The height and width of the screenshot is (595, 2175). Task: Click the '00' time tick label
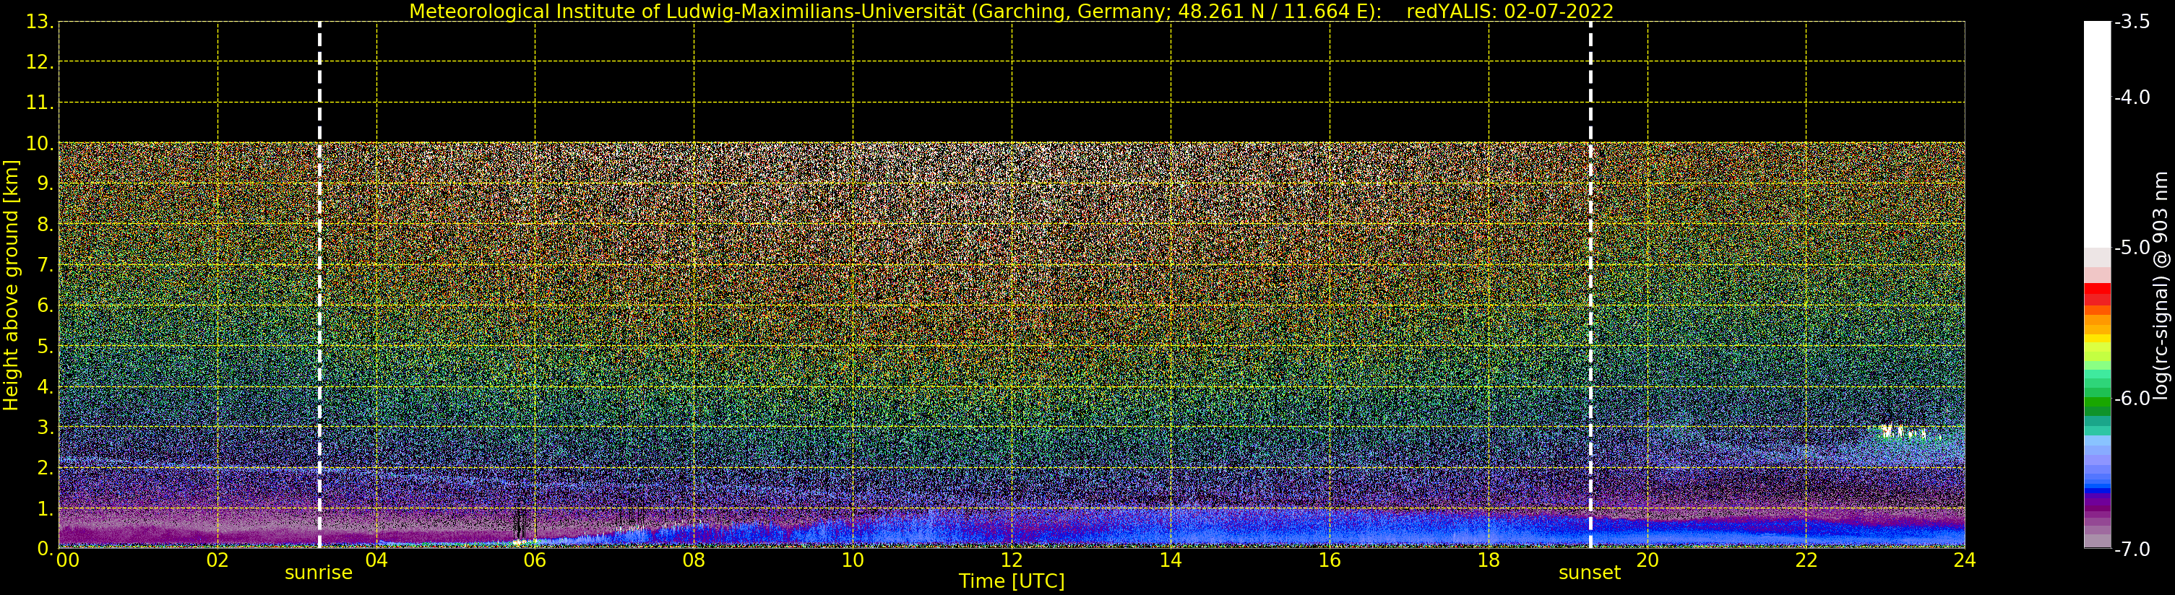coord(67,560)
